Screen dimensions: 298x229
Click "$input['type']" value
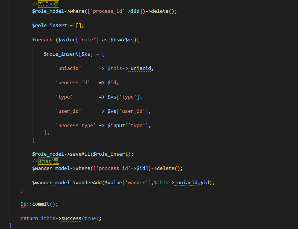click(x=128, y=126)
